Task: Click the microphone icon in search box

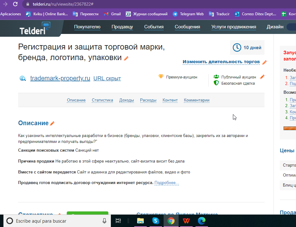Action: pos(104,221)
